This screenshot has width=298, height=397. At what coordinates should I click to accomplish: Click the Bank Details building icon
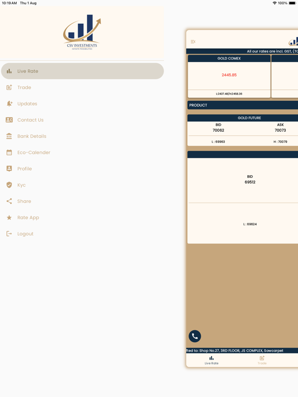(x=9, y=136)
